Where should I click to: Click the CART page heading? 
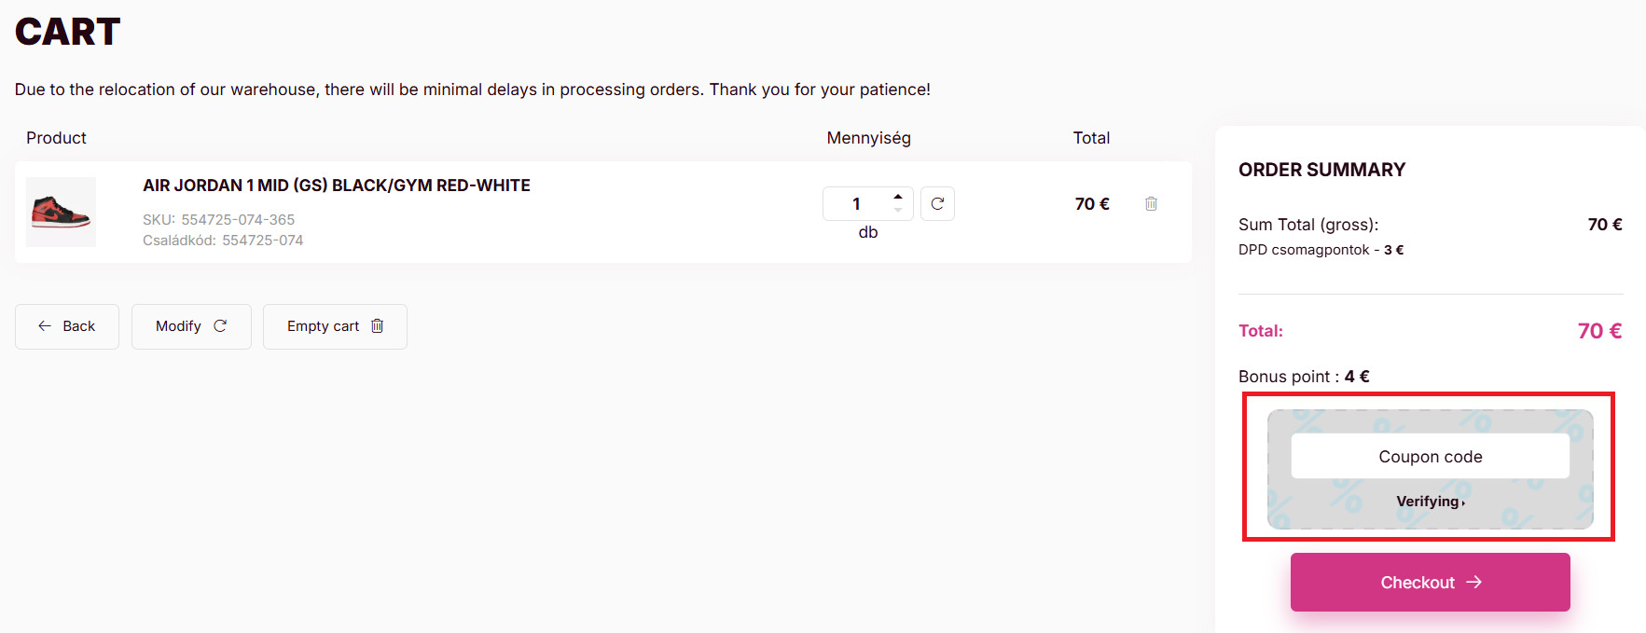point(68,33)
